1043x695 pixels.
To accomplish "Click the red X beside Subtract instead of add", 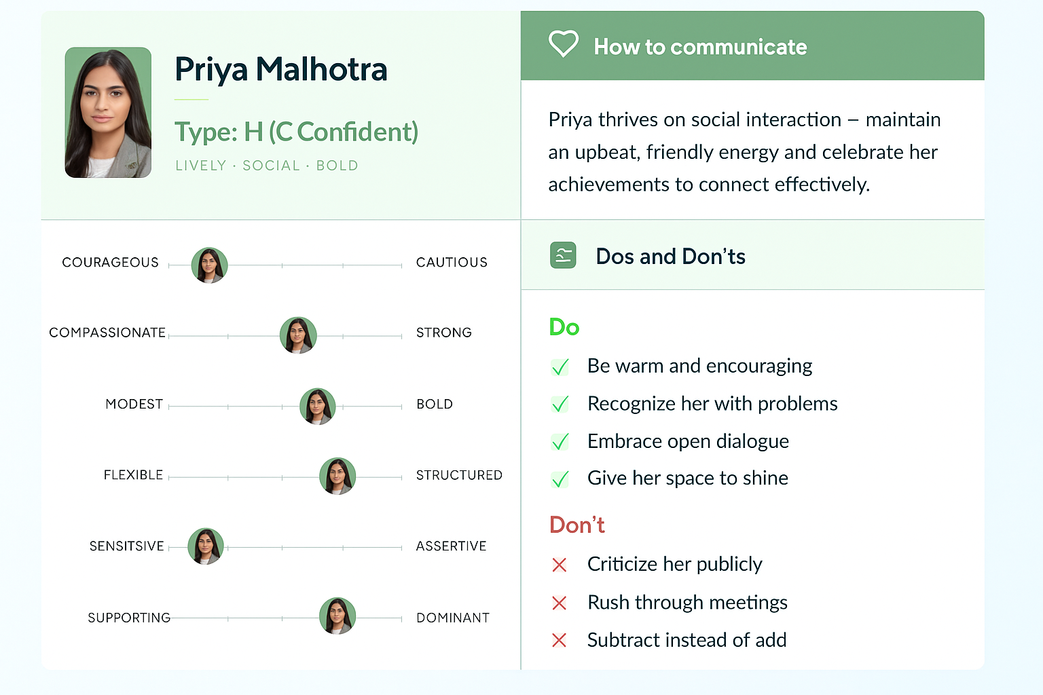I will point(560,640).
